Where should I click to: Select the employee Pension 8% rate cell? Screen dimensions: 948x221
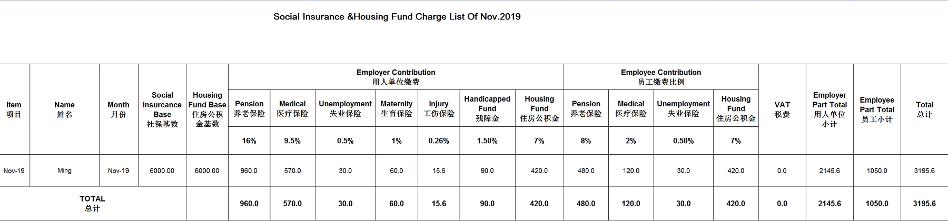click(x=586, y=140)
